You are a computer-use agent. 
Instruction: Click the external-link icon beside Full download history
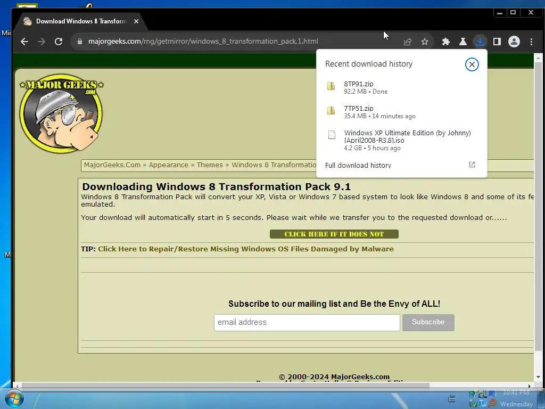pyautogui.click(x=472, y=165)
